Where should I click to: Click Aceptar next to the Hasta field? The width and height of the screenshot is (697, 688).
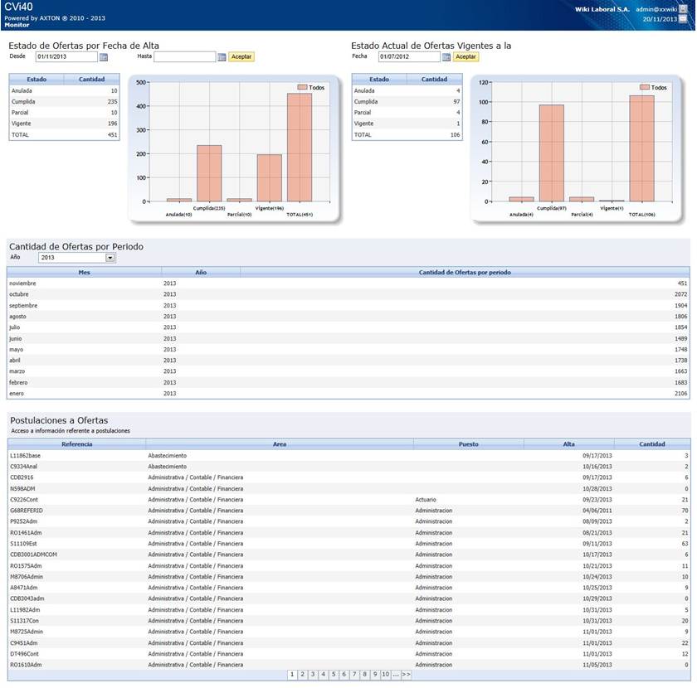pyautogui.click(x=241, y=57)
